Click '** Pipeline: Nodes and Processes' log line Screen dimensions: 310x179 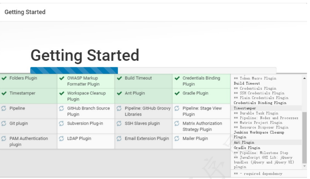(266, 118)
